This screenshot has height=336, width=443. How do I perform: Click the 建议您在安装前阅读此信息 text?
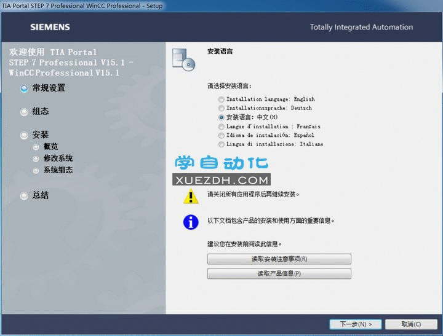244,244
